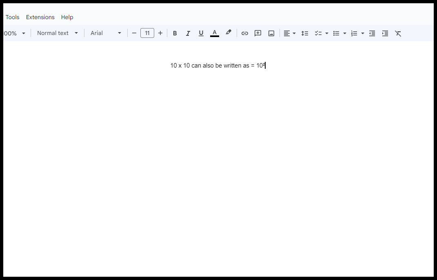Toggle italic formatting
Viewport: 437px width, 280px height.
point(188,33)
